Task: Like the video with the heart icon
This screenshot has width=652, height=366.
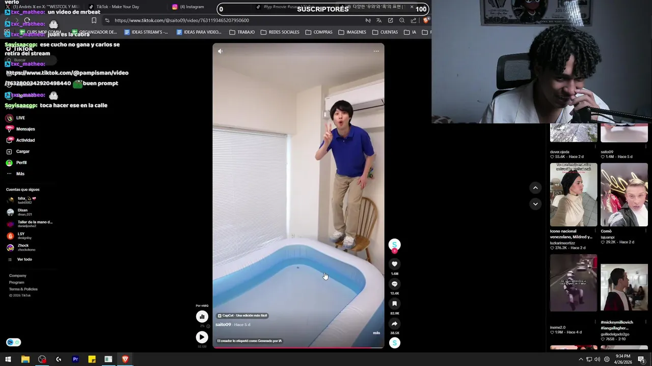Action: click(394, 264)
